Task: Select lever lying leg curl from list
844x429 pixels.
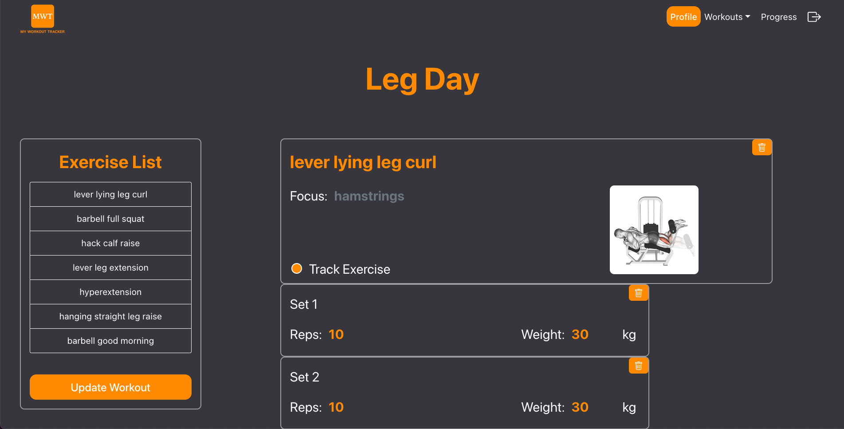Action: (110, 194)
